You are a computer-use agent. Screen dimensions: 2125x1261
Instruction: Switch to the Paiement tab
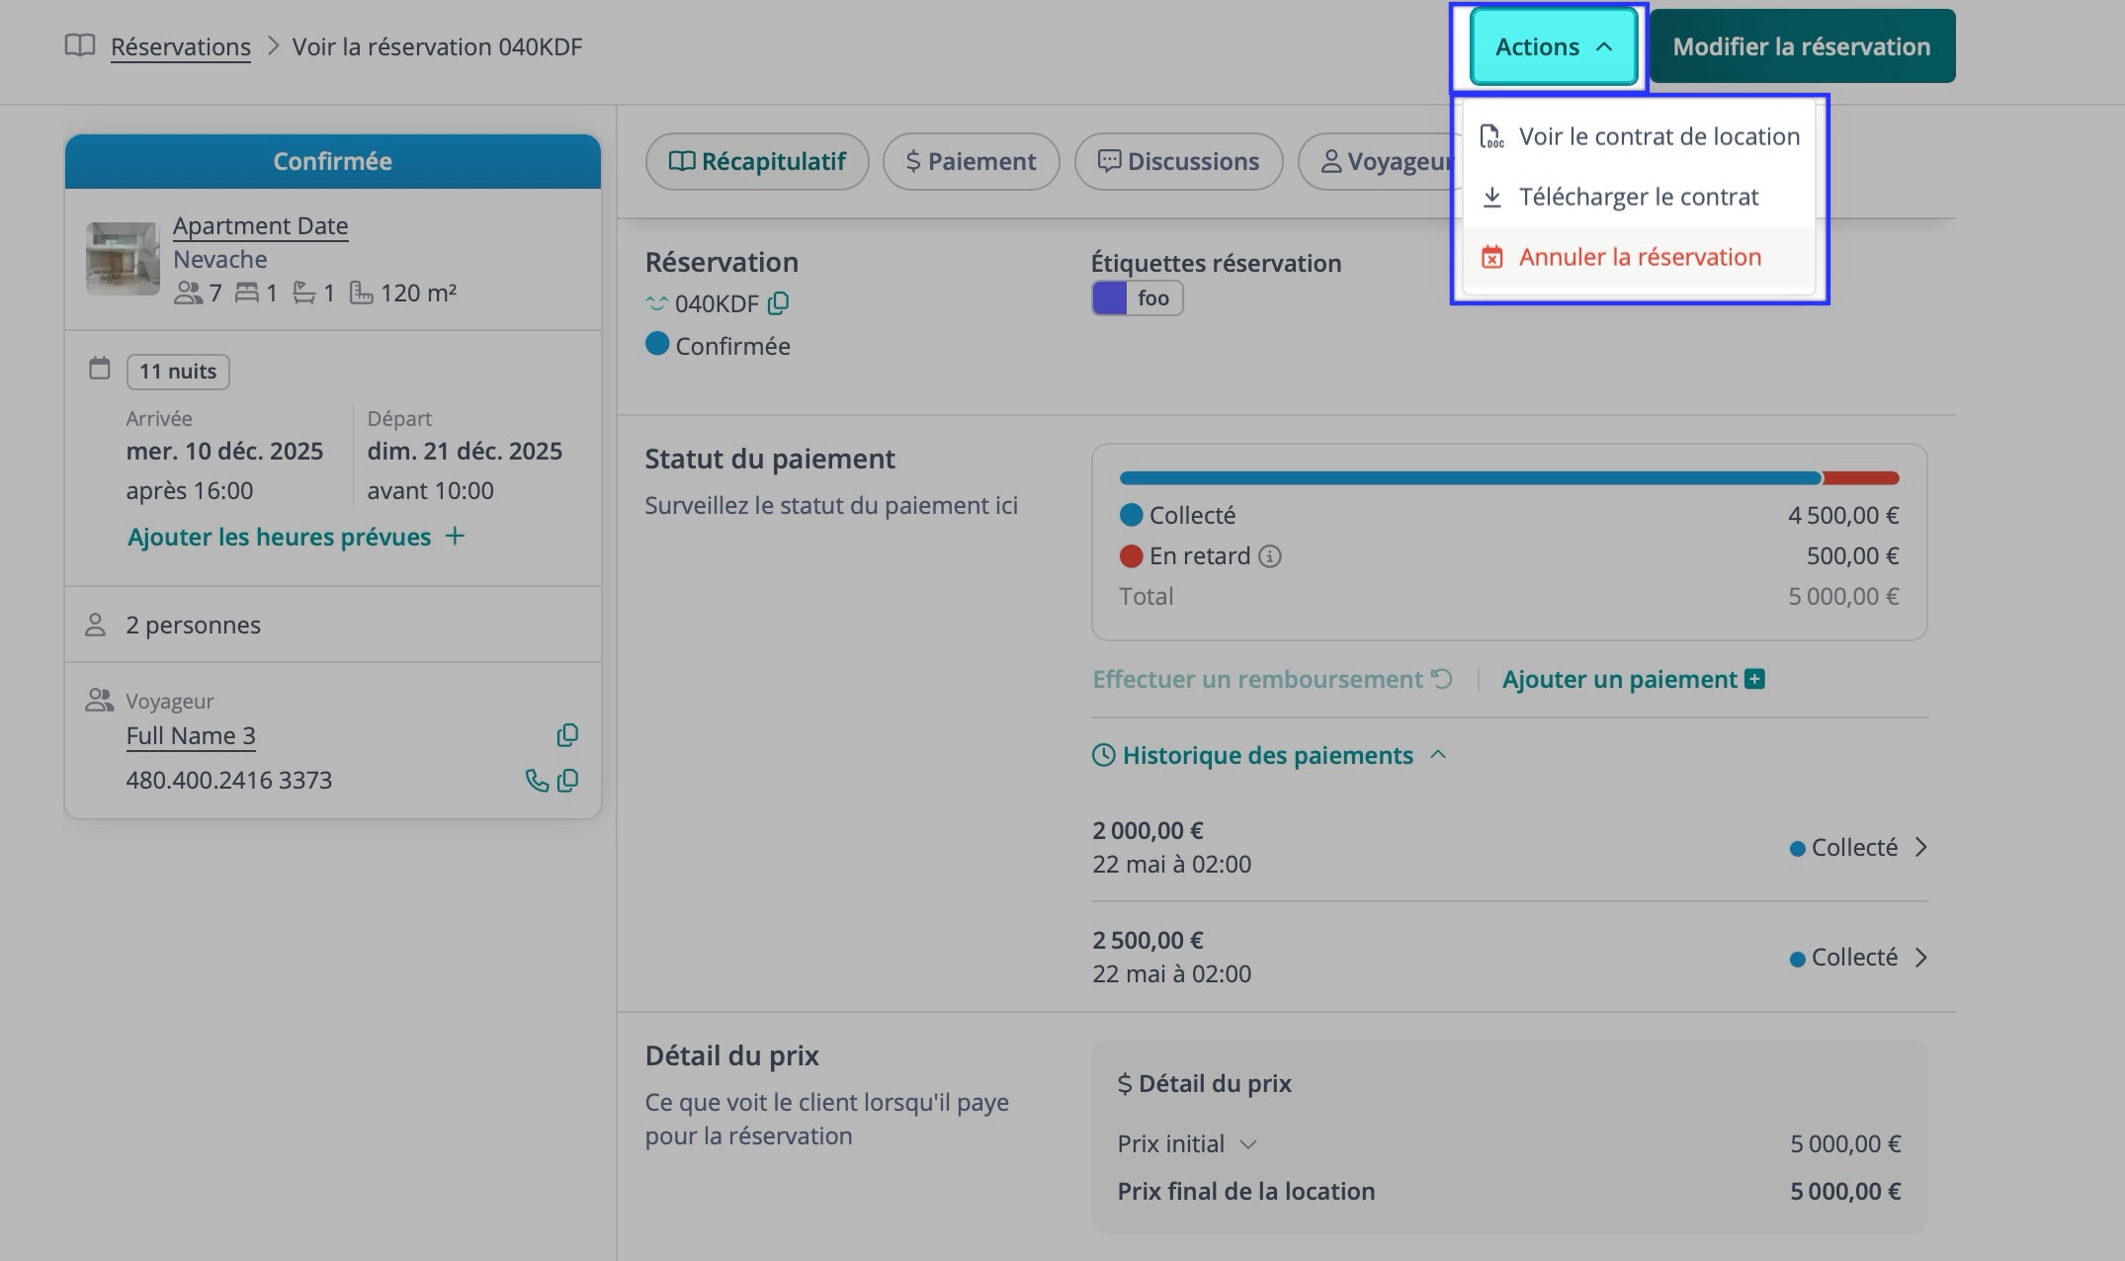(x=971, y=161)
